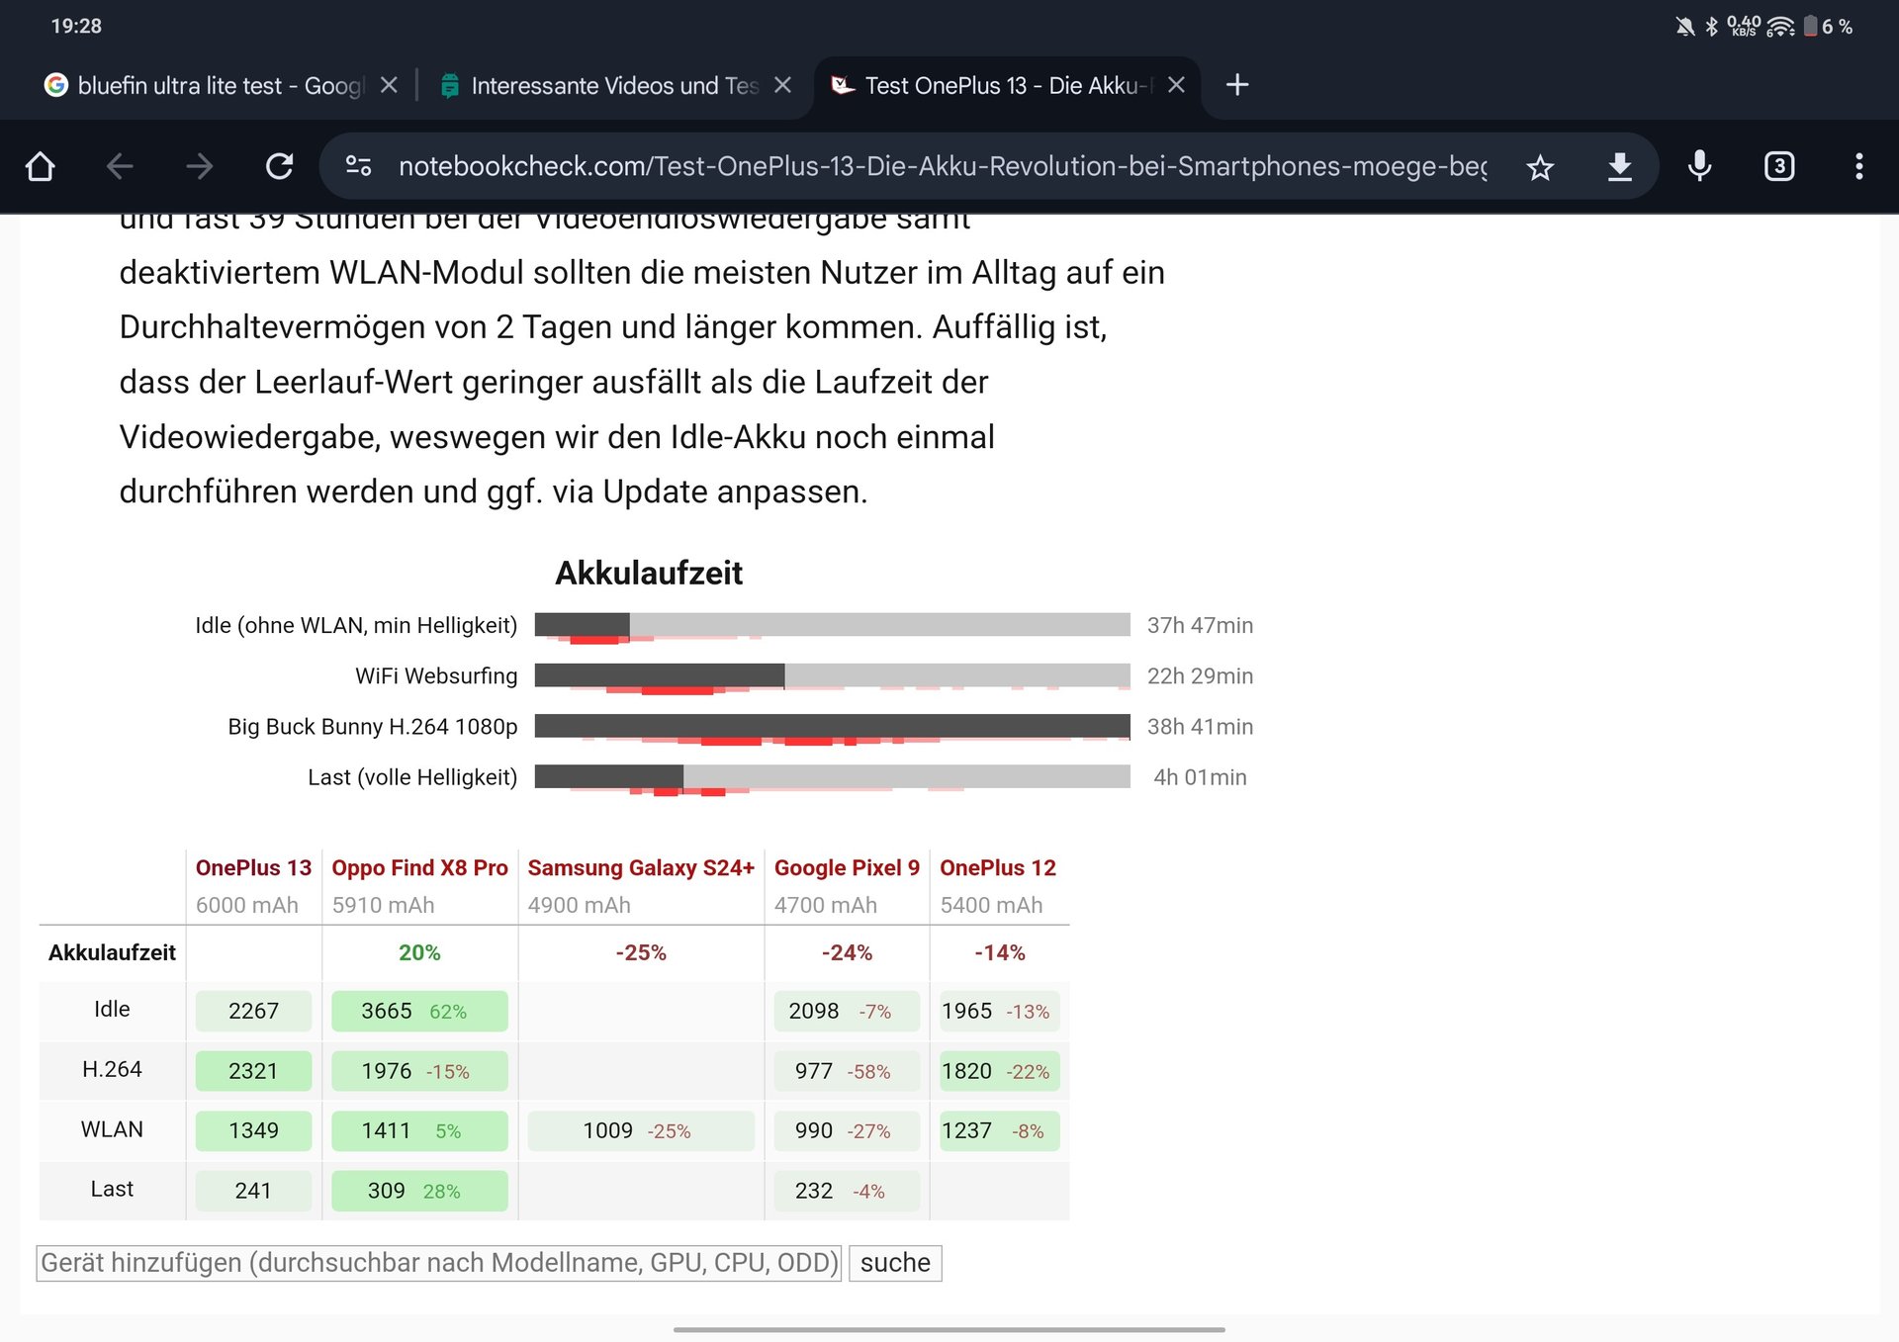Go forward using arrow icon
Screen dimensions: 1899x1342
[x=200, y=166]
